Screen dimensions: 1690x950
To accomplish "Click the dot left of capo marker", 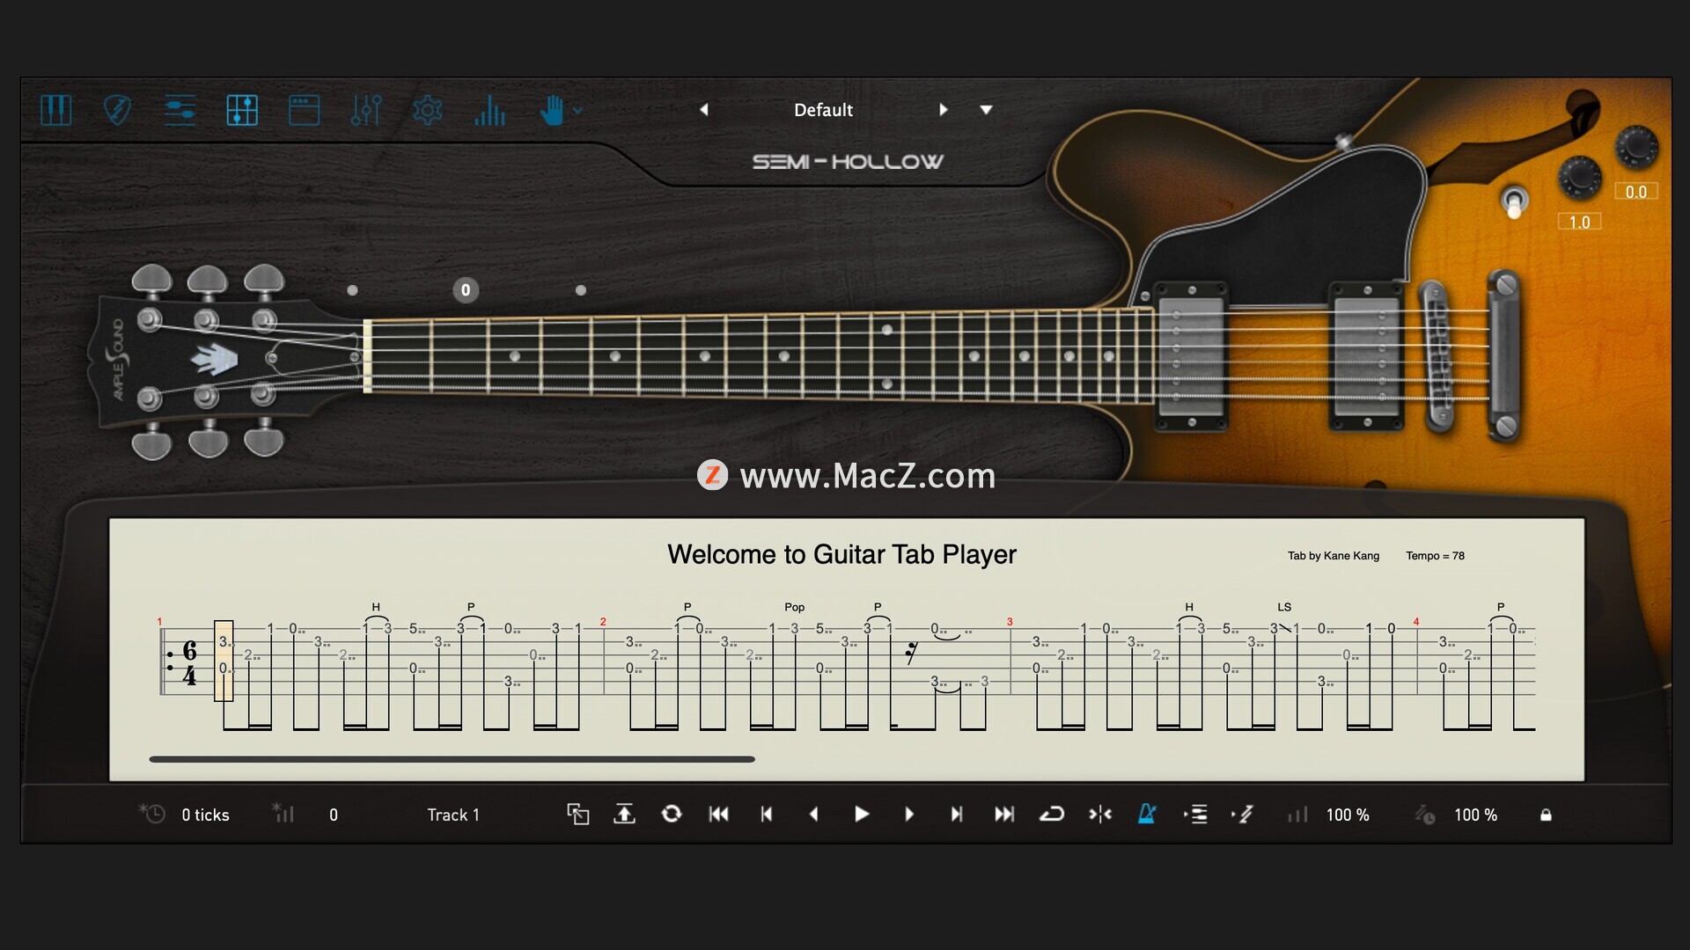I will point(352,290).
